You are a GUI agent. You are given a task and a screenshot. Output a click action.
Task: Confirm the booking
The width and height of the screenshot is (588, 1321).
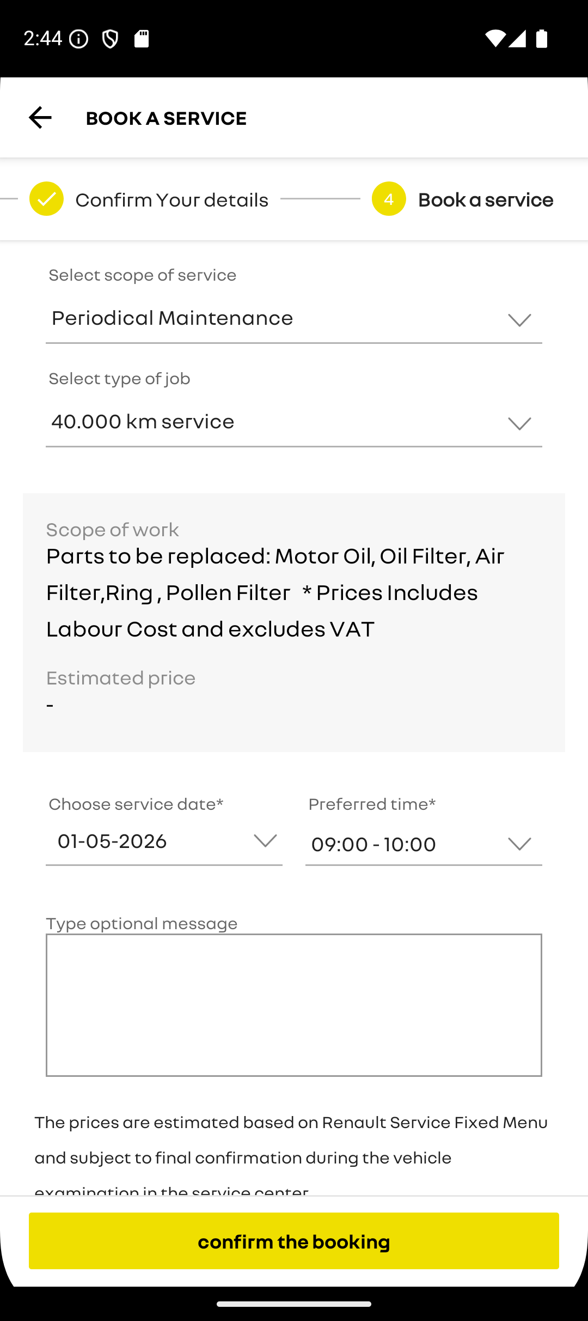(x=294, y=1241)
